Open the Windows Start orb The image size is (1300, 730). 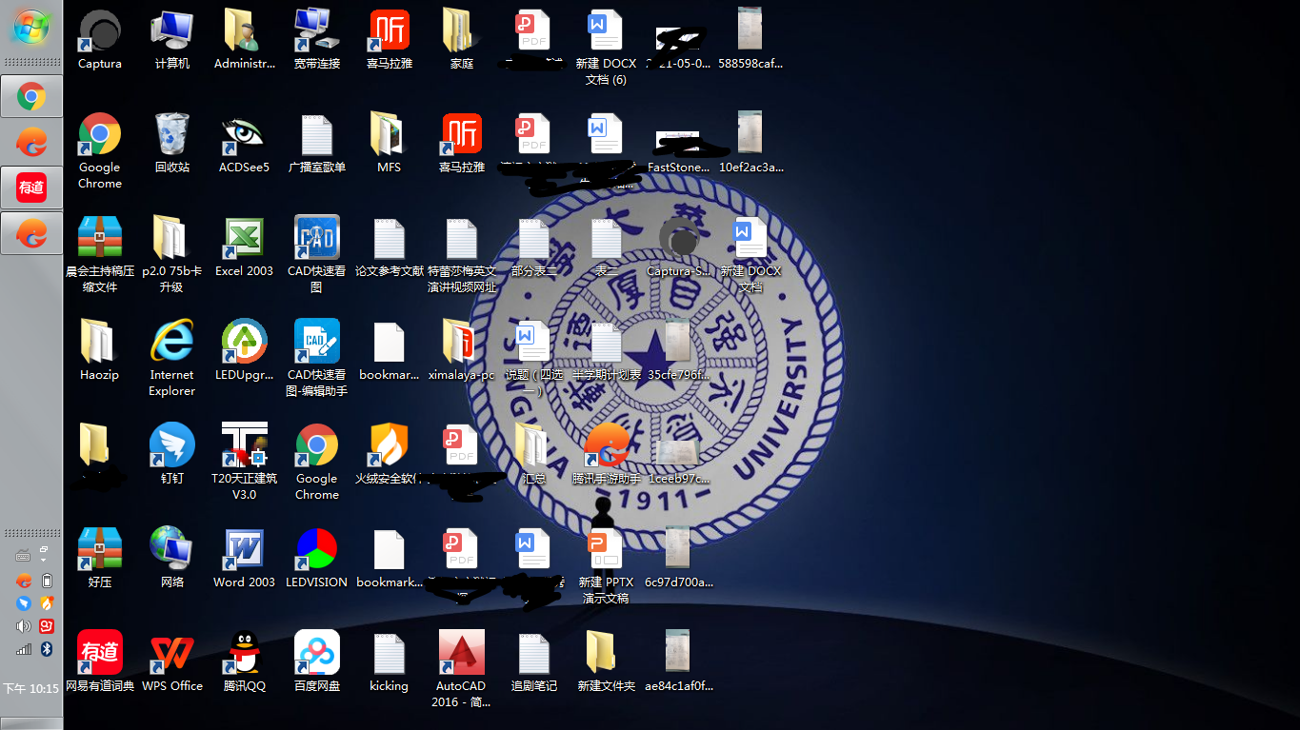(x=31, y=27)
